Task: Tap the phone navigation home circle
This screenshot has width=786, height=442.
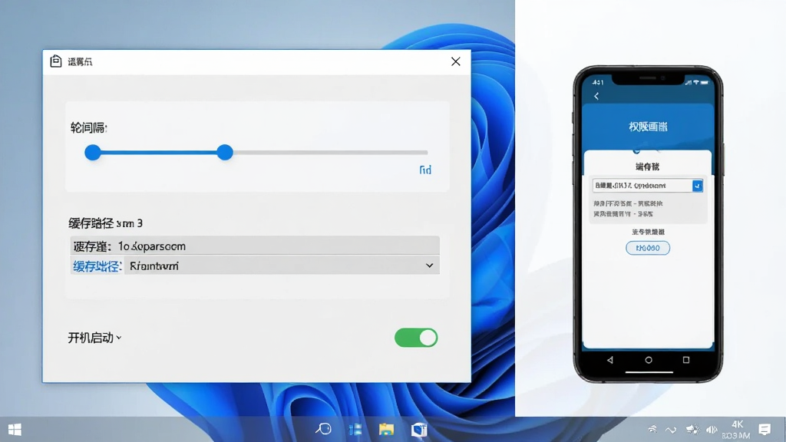Action: 649,360
